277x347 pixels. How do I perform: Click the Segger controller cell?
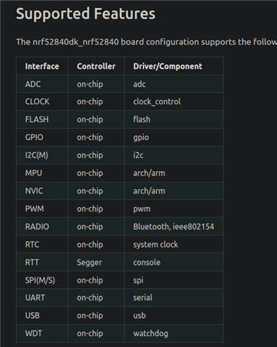[x=96, y=262]
